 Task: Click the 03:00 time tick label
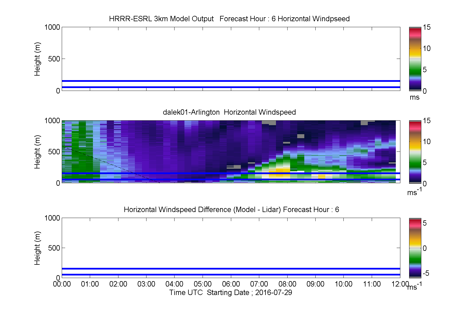tap(146, 284)
